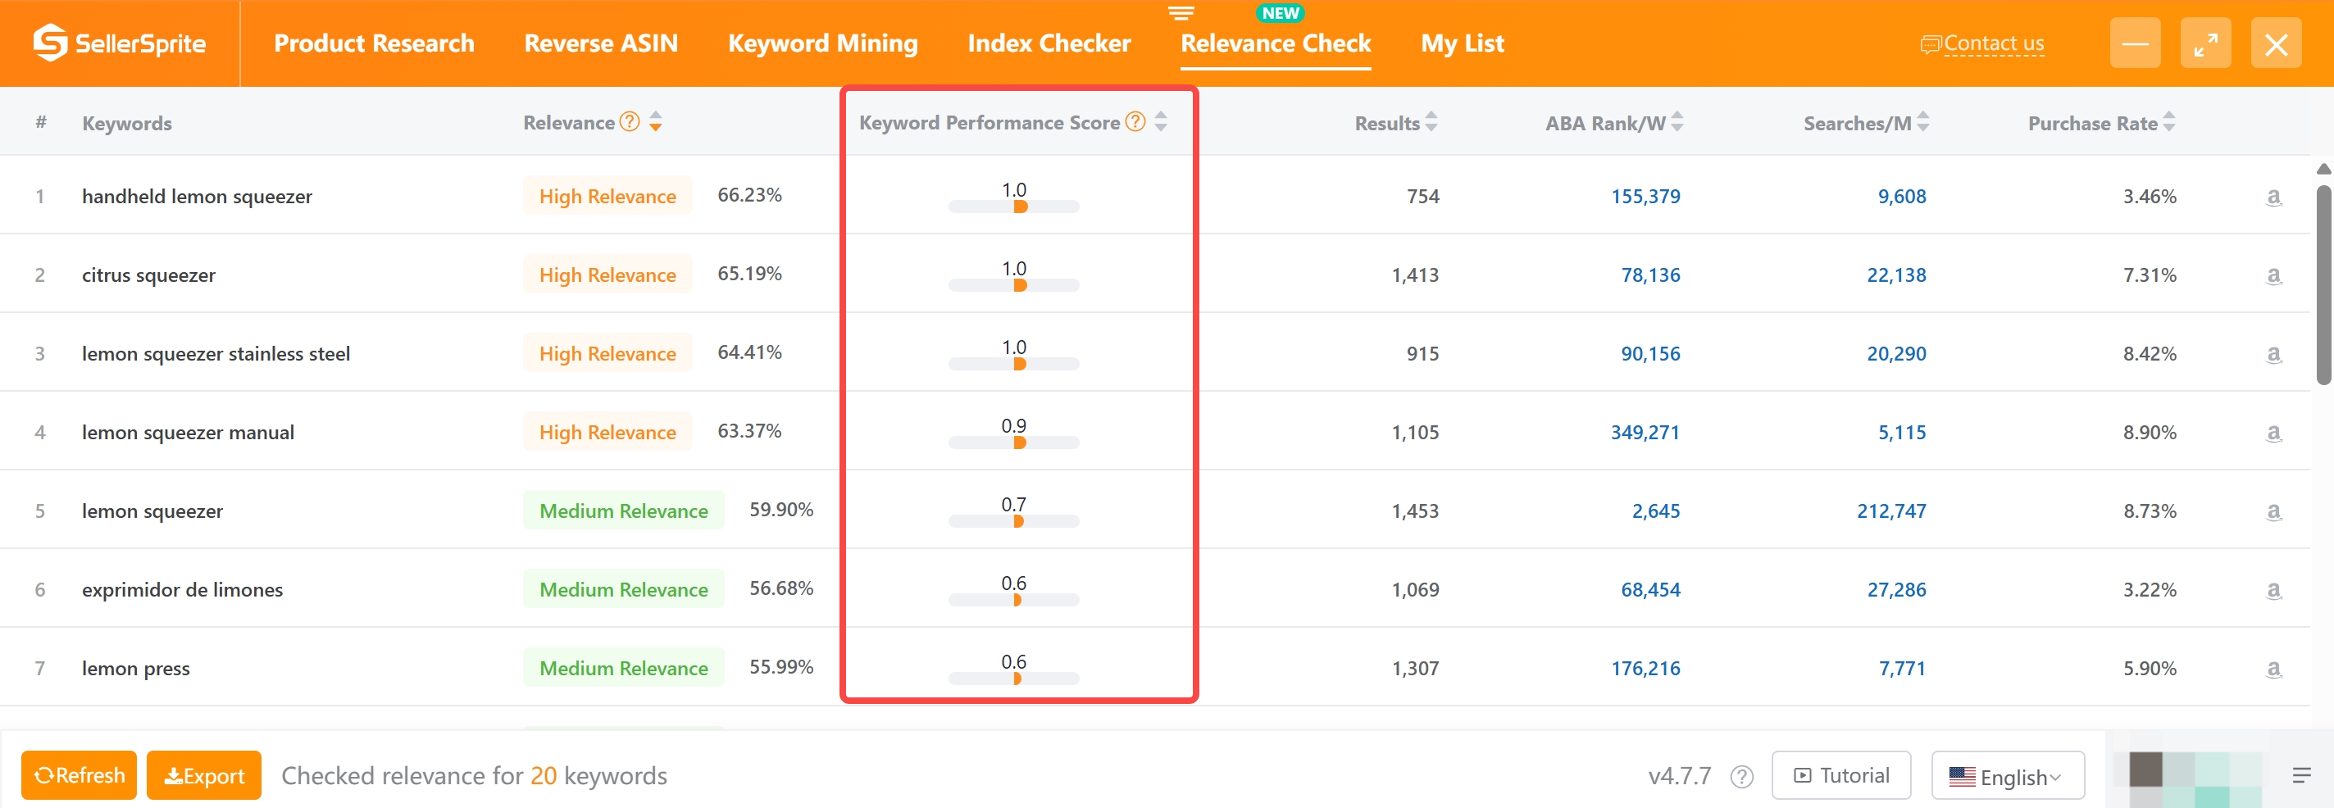
Task: Click keyword text 'lemon squeezer stainless steel'
Action: click(216, 354)
